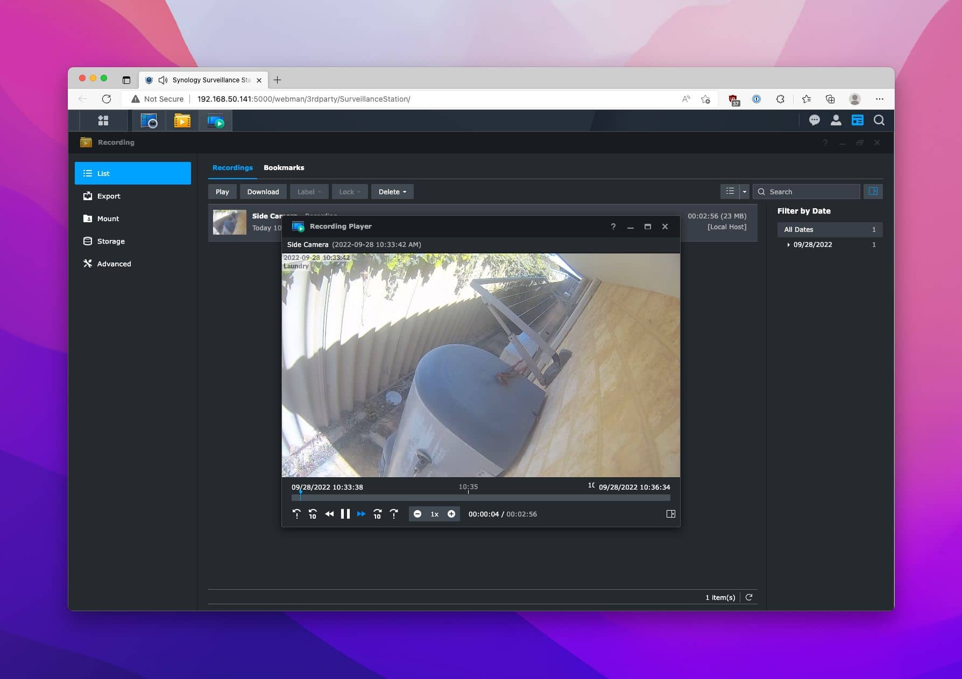Switch to the Recording Player taskbar icon
962x679 pixels.
tap(216, 121)
